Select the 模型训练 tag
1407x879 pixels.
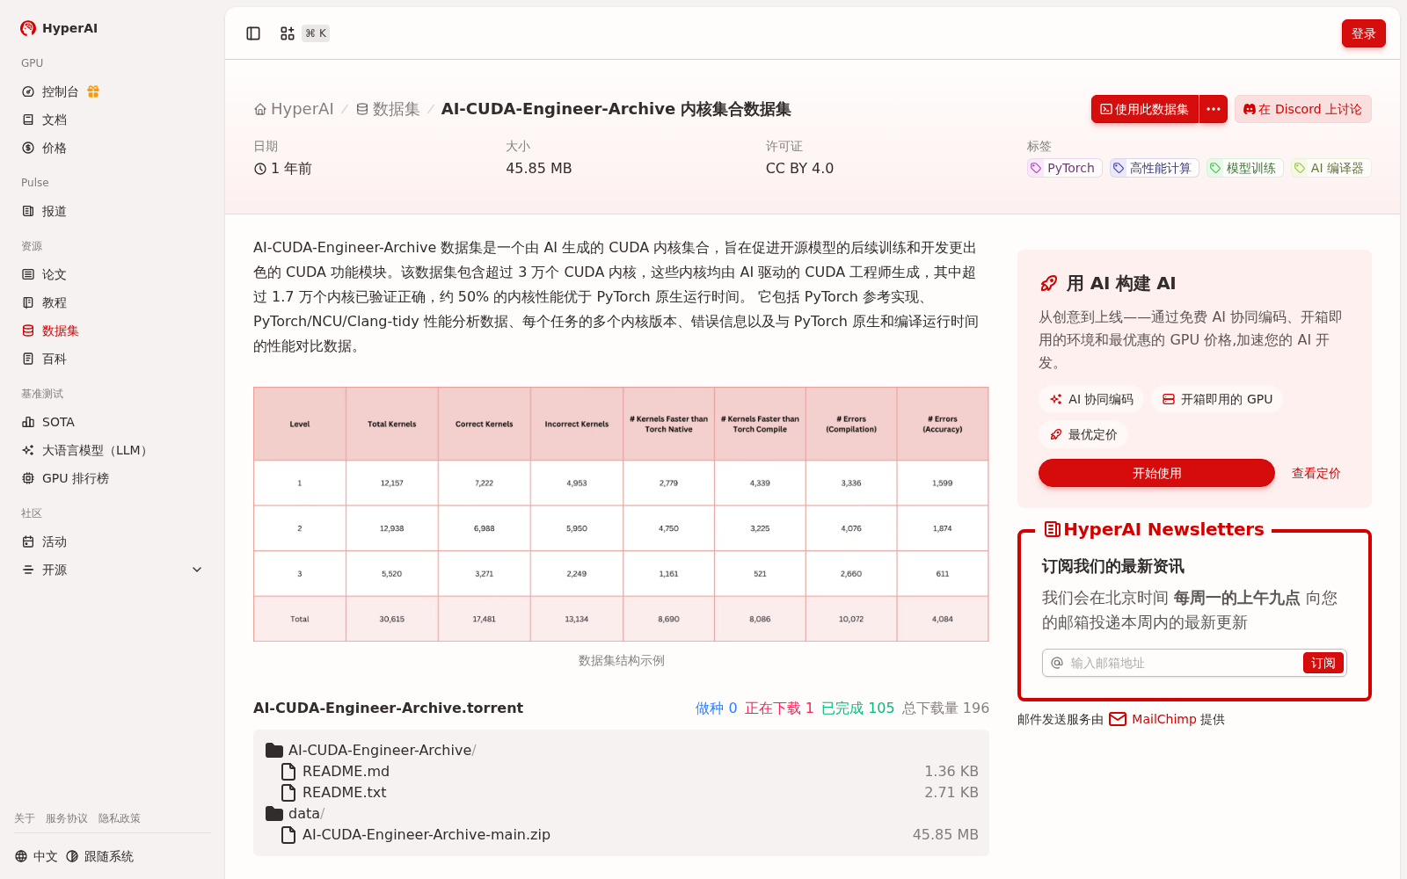pos(1244,168)
